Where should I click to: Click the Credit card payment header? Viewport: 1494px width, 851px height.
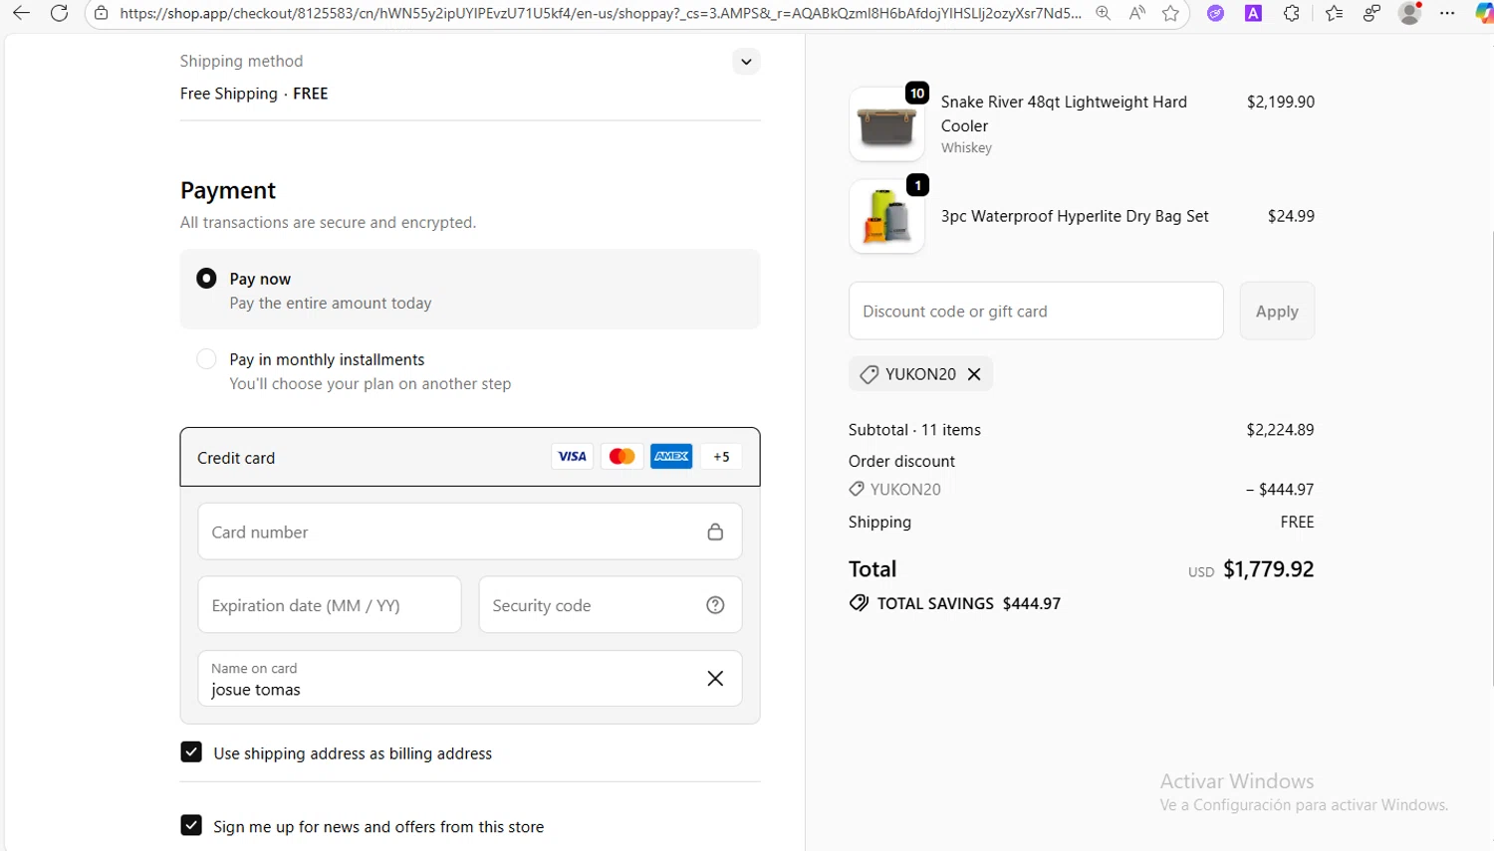click(470, 457)
